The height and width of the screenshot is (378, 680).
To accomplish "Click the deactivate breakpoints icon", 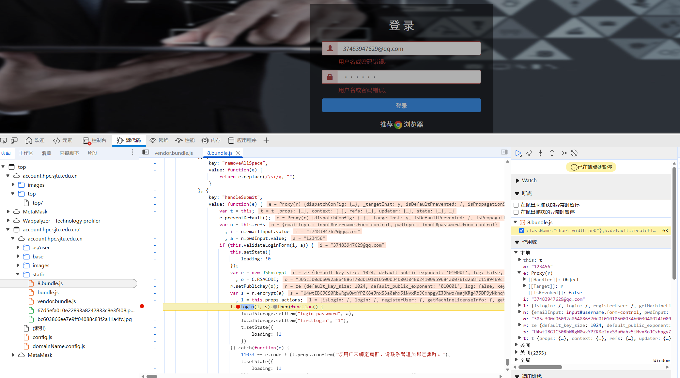I will (x=574, y=153).
